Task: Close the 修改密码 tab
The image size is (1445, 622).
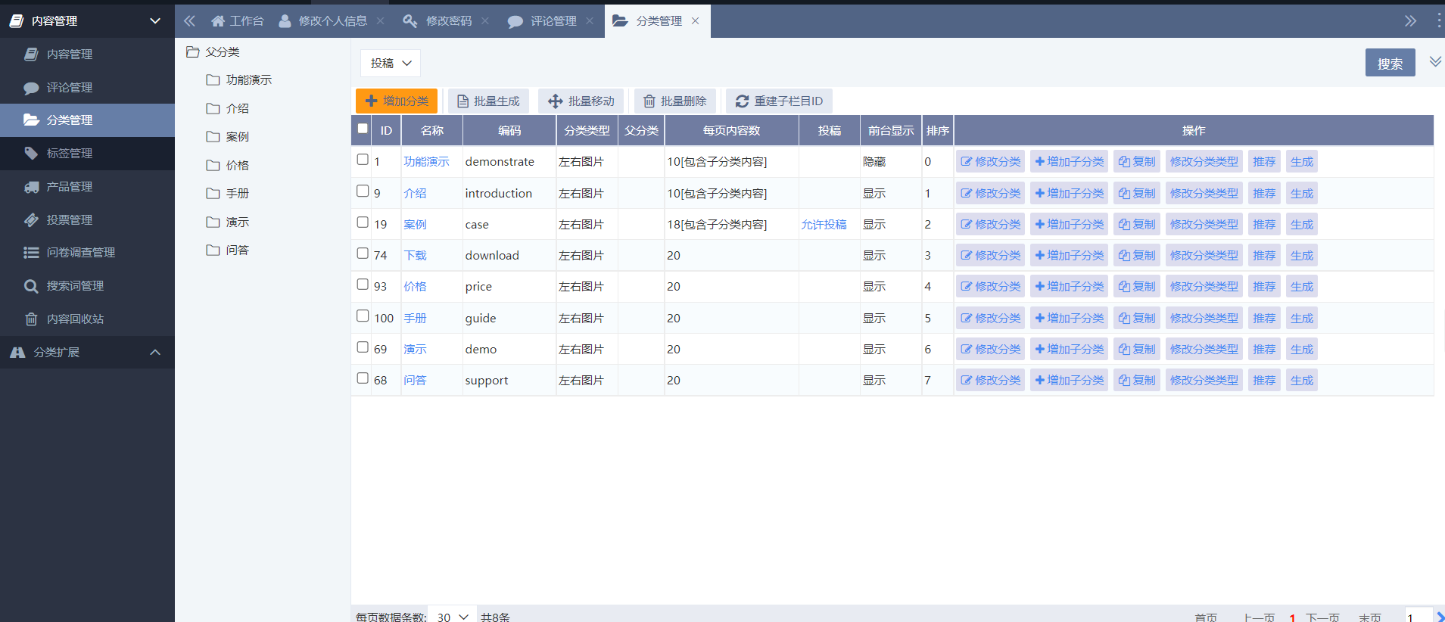Action: (x=485, y=21)
